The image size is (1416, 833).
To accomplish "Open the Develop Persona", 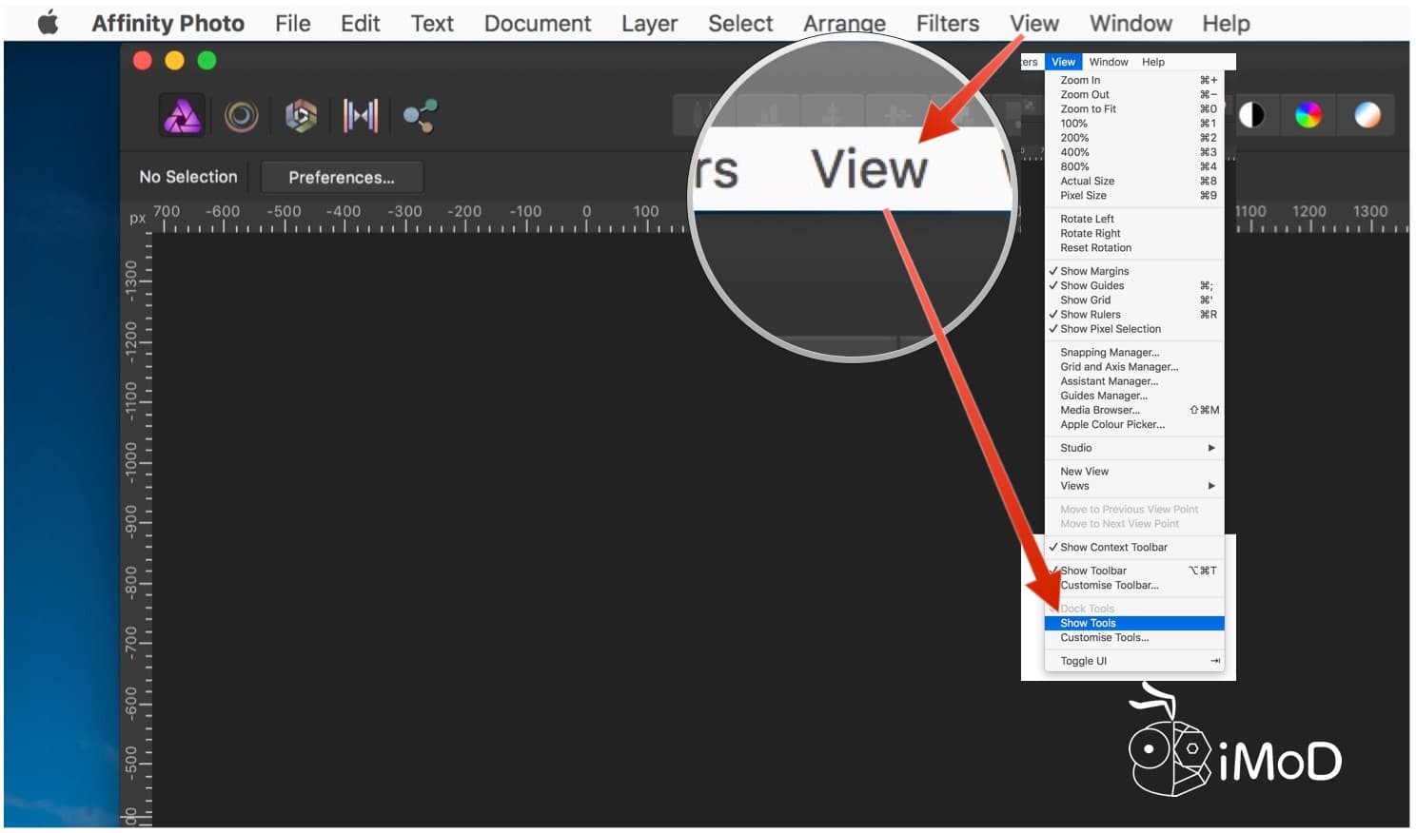I will click(x=301, y=114).
